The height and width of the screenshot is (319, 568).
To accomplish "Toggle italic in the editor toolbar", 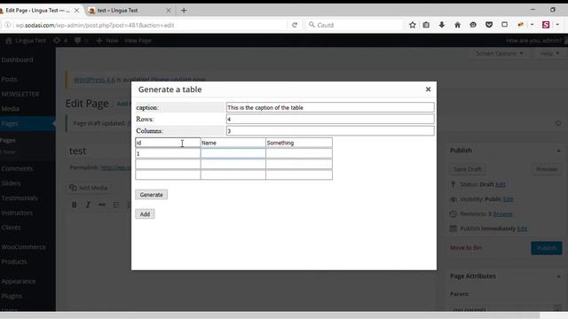I will pyautogui.click(x=88, y=205).
